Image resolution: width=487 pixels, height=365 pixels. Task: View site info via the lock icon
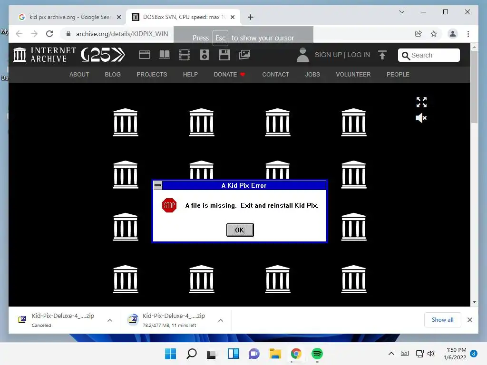[x=68, y=34]
